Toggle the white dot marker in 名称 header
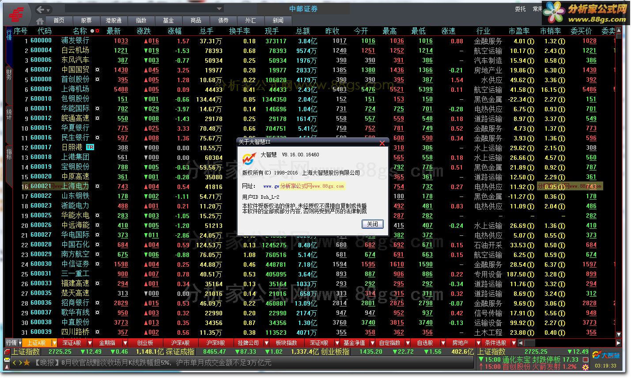631x378 pixels. pyautogui.click(x=92, y=31)
